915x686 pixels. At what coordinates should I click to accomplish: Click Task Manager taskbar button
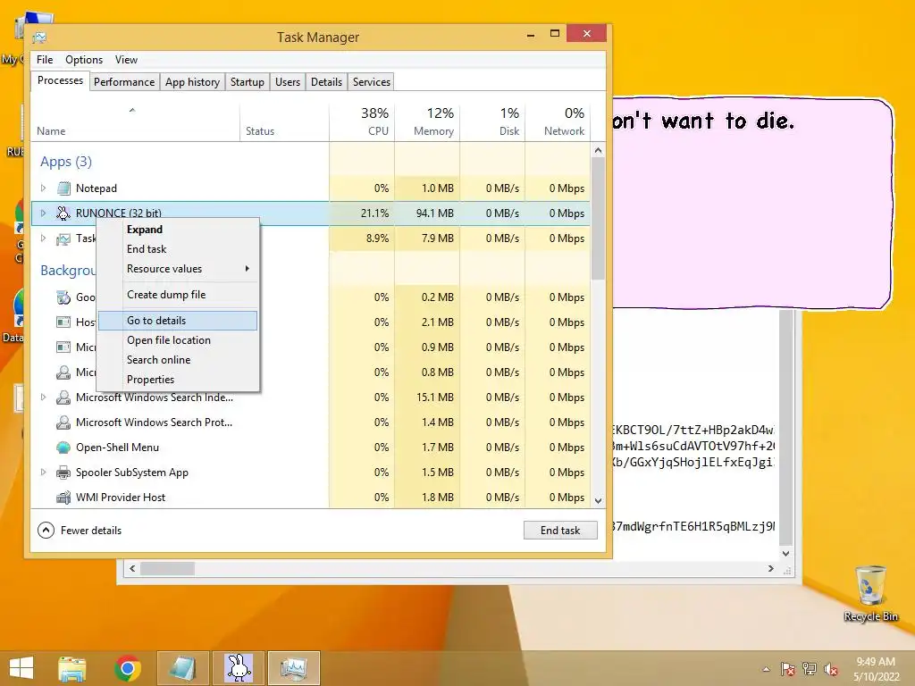pos(293,668)
